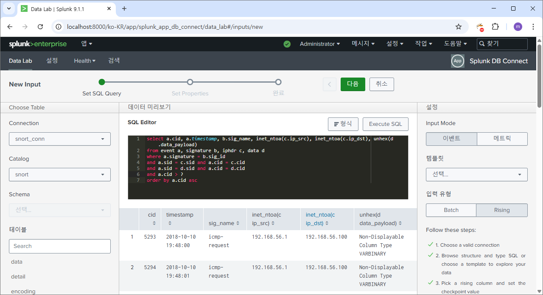Open the 템플릿 선택 dropdown
The height and width of the screenshot is (295, 543).
(x=477, y=174)
